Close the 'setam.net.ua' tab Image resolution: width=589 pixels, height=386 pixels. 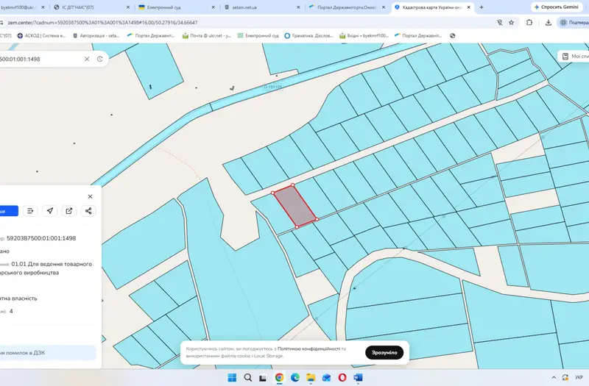coord(298,7)
